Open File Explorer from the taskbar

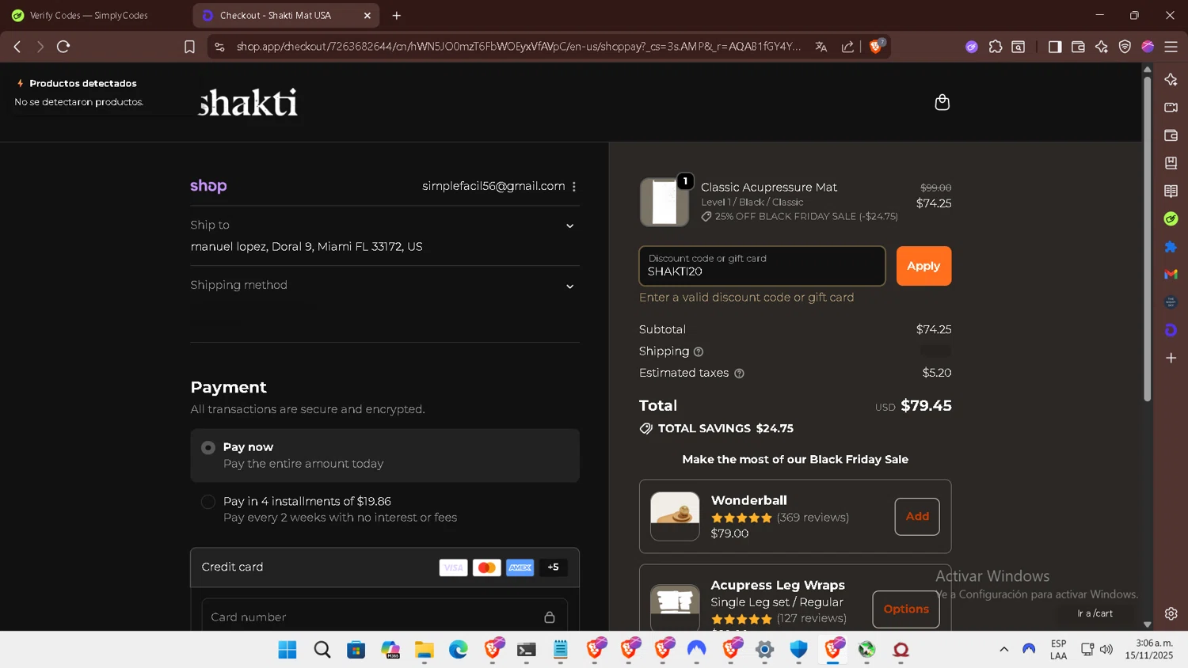425,650
